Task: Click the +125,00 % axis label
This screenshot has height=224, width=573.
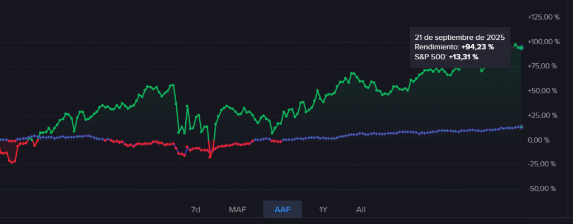Action: pos(542,17)
